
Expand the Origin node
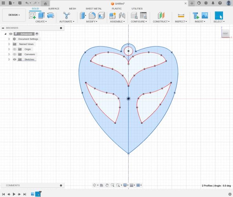[x=9, y=49]
